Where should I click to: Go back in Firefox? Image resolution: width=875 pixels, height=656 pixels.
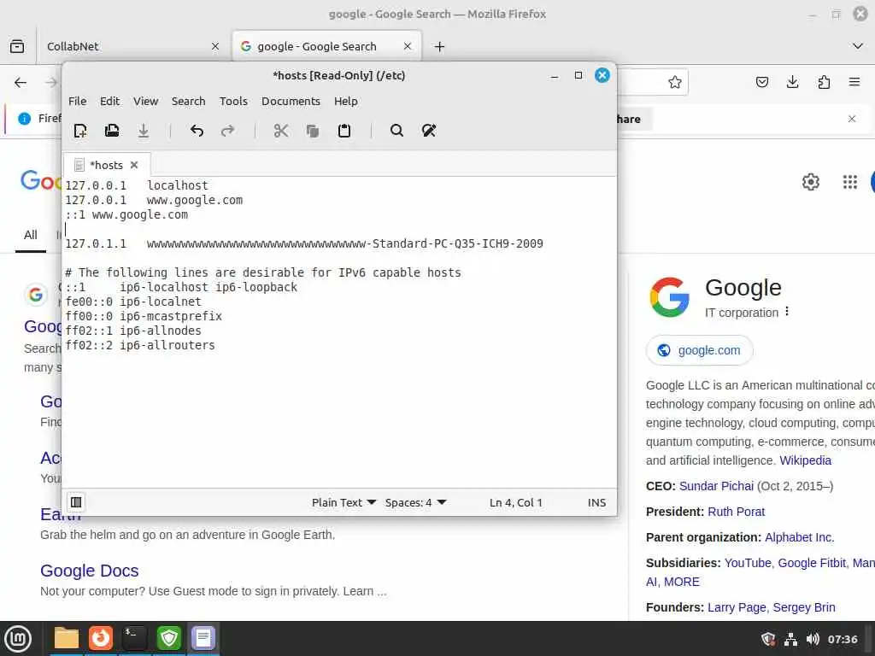[x=21, y=83]
